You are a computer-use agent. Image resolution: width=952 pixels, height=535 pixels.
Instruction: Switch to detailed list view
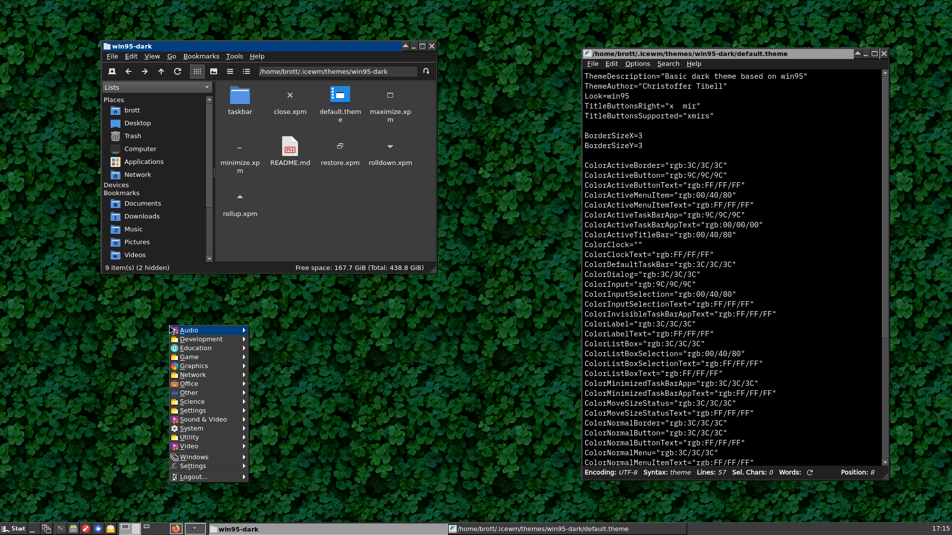point(246,71)
